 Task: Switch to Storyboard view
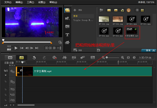point(10,57)
